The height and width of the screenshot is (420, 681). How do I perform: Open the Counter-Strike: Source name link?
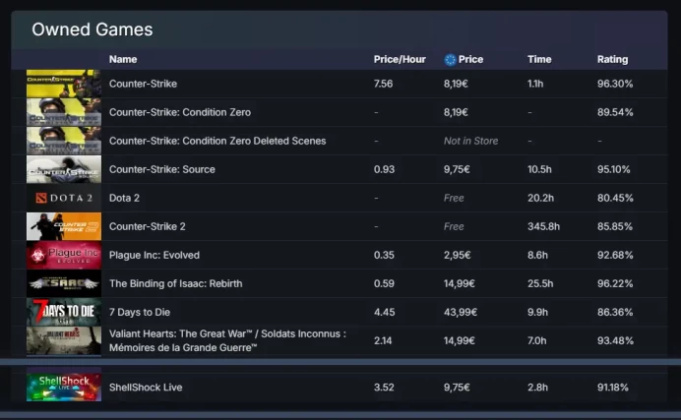162,169
